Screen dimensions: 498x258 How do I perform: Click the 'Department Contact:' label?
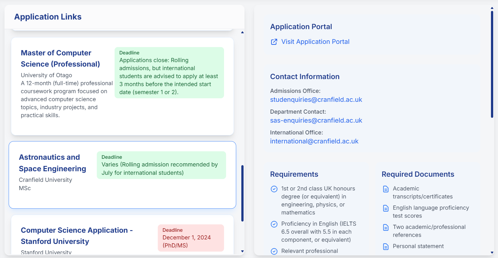pyautogui.click(x=298, y=112)
